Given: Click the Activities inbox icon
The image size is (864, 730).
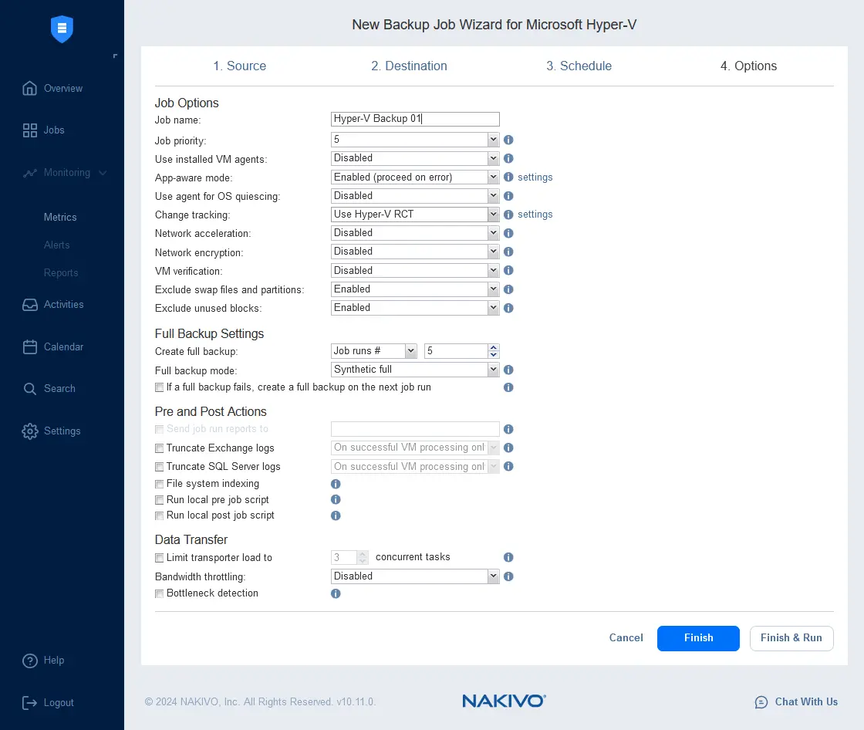Looking at the screenshot, I should [30, 304].
